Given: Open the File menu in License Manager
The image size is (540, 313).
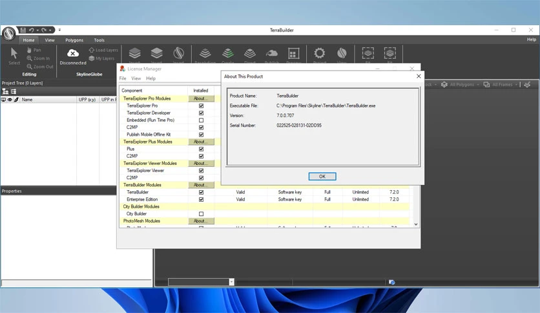Looking at the screenshot, I should 123,78.
